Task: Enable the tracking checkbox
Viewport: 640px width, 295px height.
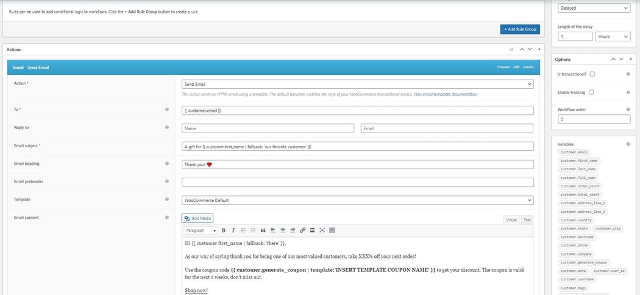Action: click(591, 92)
